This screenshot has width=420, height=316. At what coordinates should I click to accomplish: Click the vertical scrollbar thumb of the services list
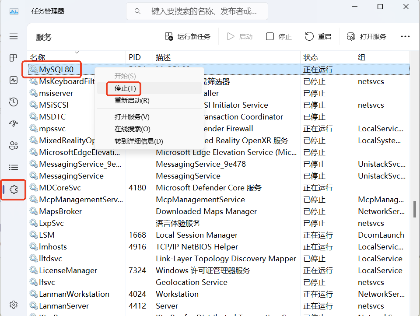[415, 209]
